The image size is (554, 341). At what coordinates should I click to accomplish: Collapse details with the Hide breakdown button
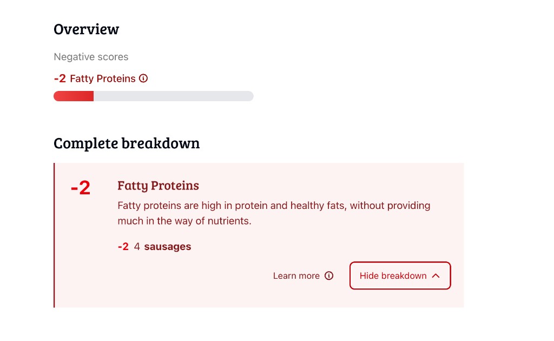click(x=400, y=276)
